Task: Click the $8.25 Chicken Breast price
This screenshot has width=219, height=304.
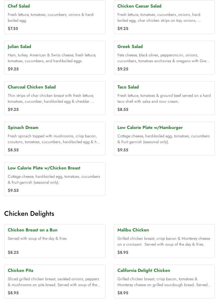Action: click(x=13, y=252)
